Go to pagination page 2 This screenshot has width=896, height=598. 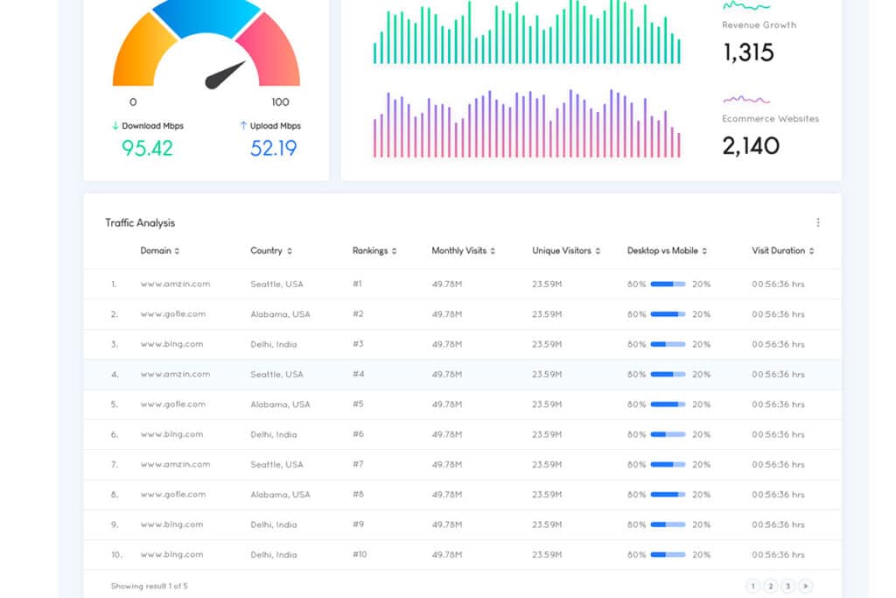point(770,586)
